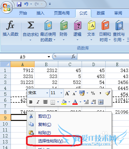
Task: Expand the borders dropdown arrow
Action: click(58, 102)
